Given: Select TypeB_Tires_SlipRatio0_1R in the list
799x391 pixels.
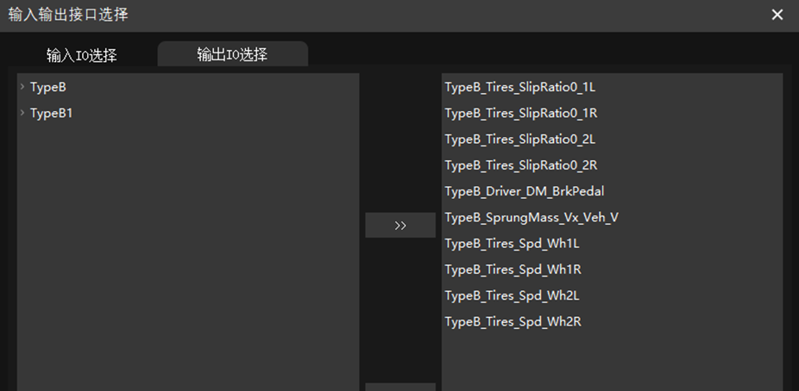Looking at the screenshot, I should point(520,113).
